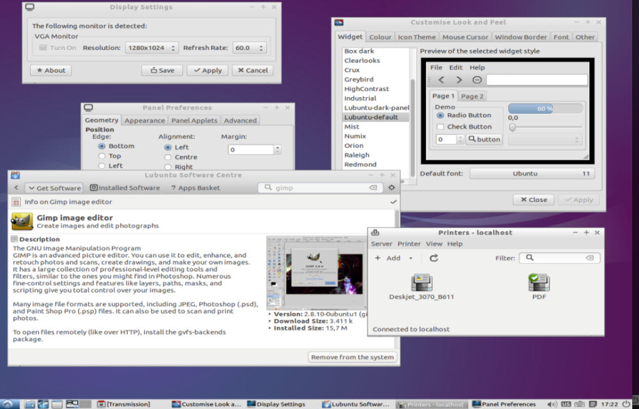Open the Get Software dropdown

[54, 188]
